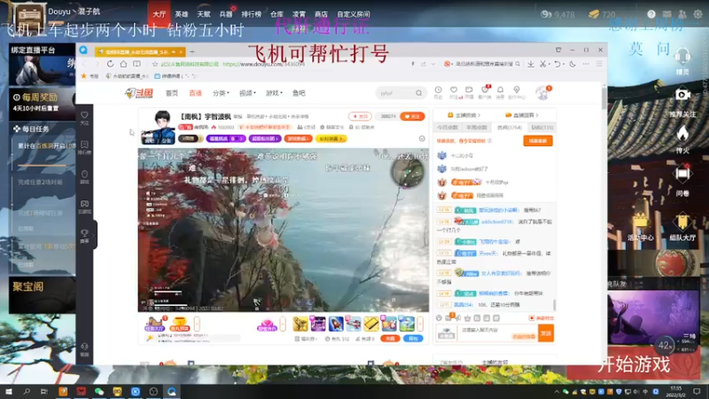
Task: Bookmark page with address bar star
Action: pyautogui.click(x=155, y=64)
